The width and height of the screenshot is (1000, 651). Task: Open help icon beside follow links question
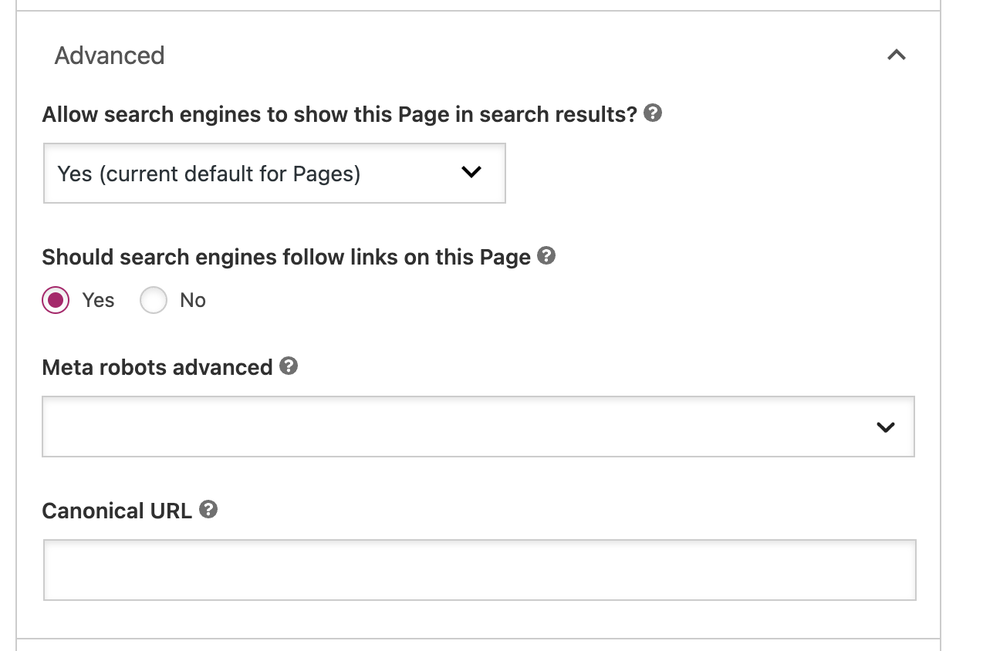point(546,255)
